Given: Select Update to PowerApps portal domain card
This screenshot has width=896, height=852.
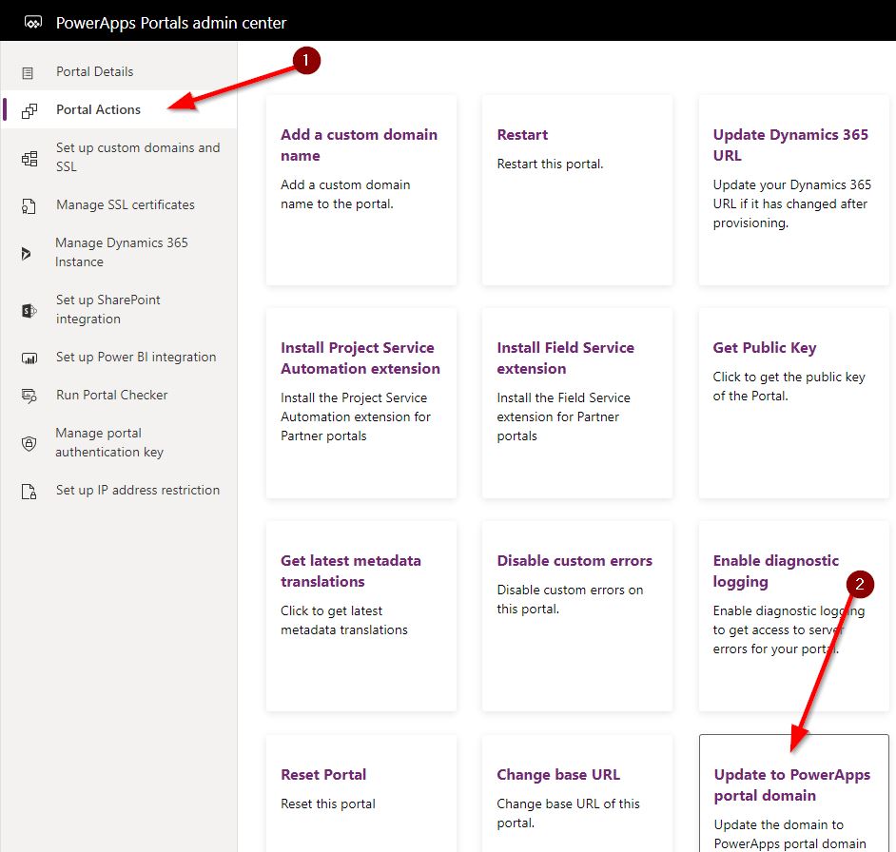Looking at the screenshot, I should [793, 794].
